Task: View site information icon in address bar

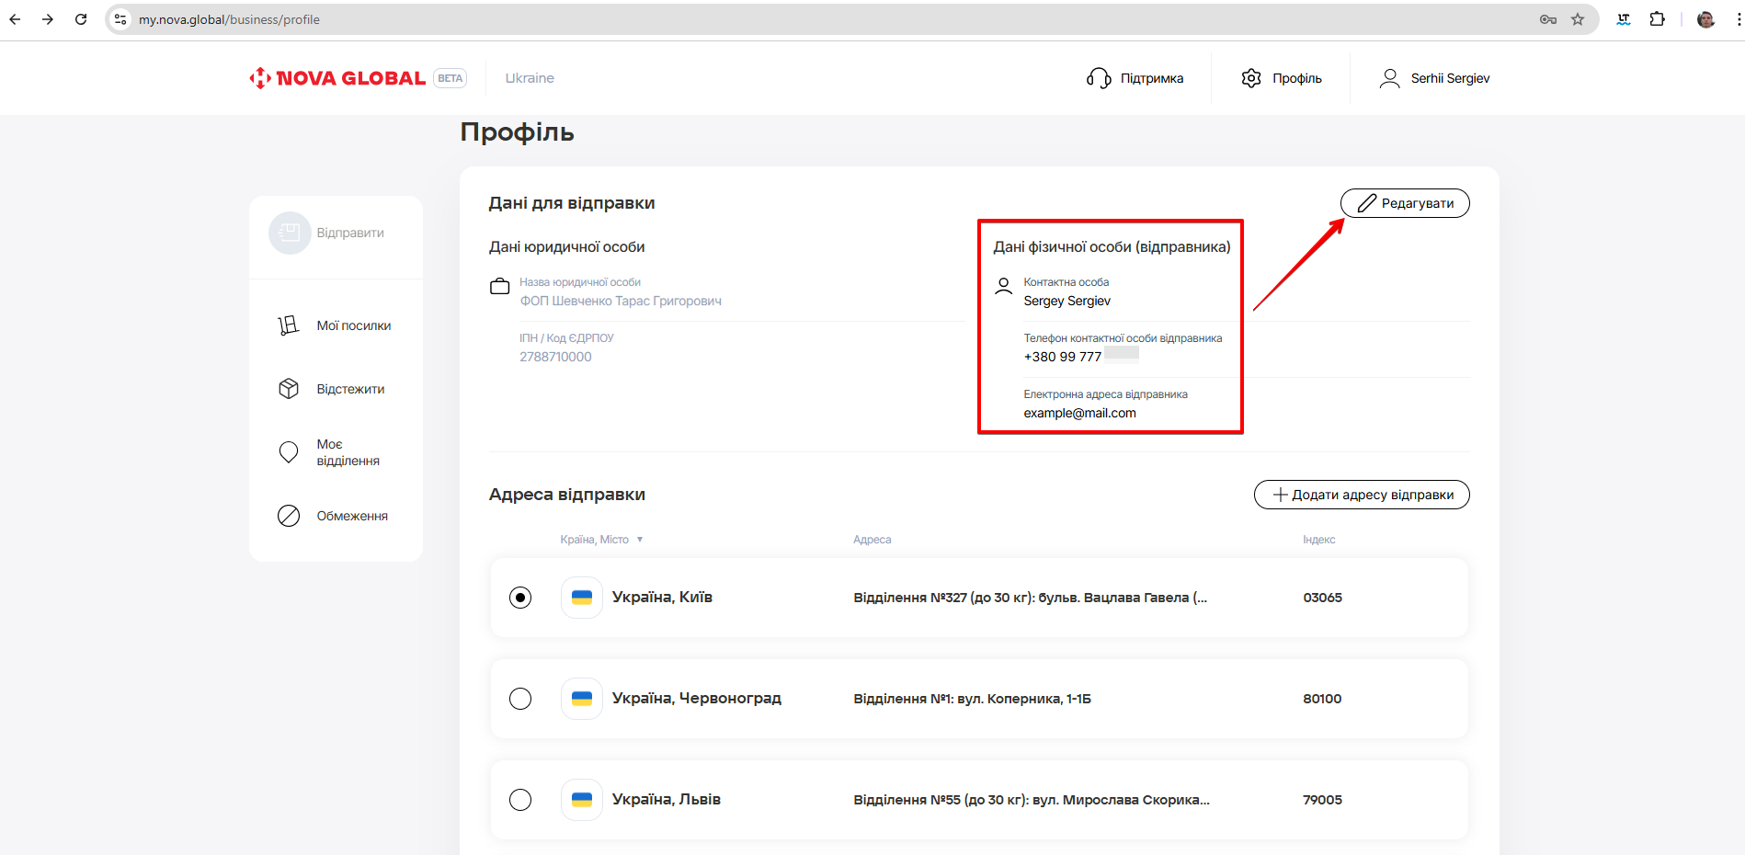Action: pyautogui.click(x=120, y=19)
